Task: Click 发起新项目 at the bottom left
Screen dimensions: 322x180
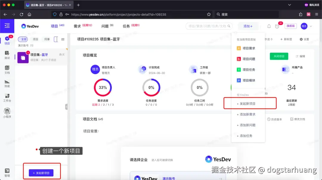Action: (42, 173)
